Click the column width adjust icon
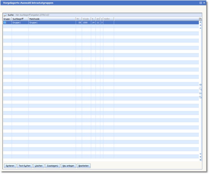Screen dimensions: 209x174 click(200, 85)
